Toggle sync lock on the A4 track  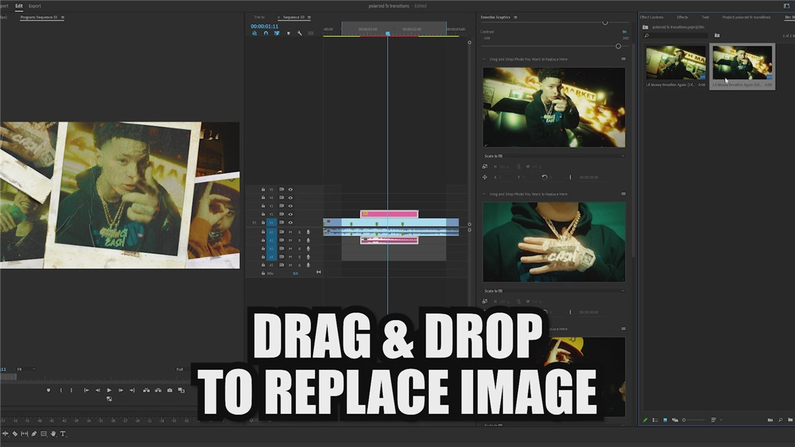pos(282,256)
